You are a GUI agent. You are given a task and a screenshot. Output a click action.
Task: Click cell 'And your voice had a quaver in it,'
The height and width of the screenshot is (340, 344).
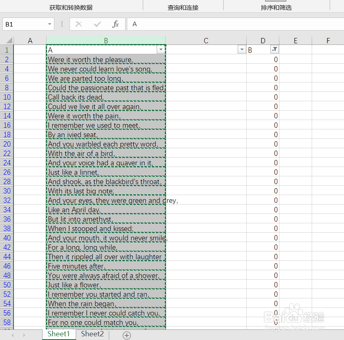click(x=106, y=162)
